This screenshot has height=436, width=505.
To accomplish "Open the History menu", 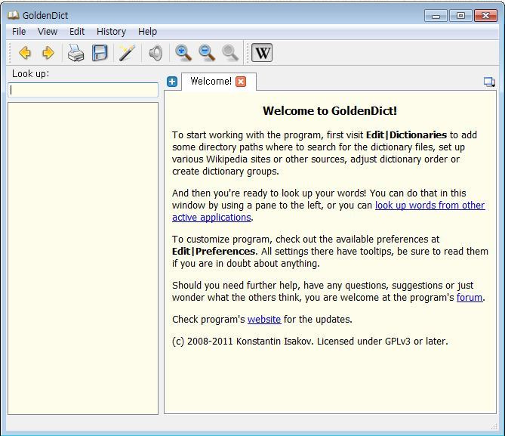I will pyautogui.click(x=111, y=32).
